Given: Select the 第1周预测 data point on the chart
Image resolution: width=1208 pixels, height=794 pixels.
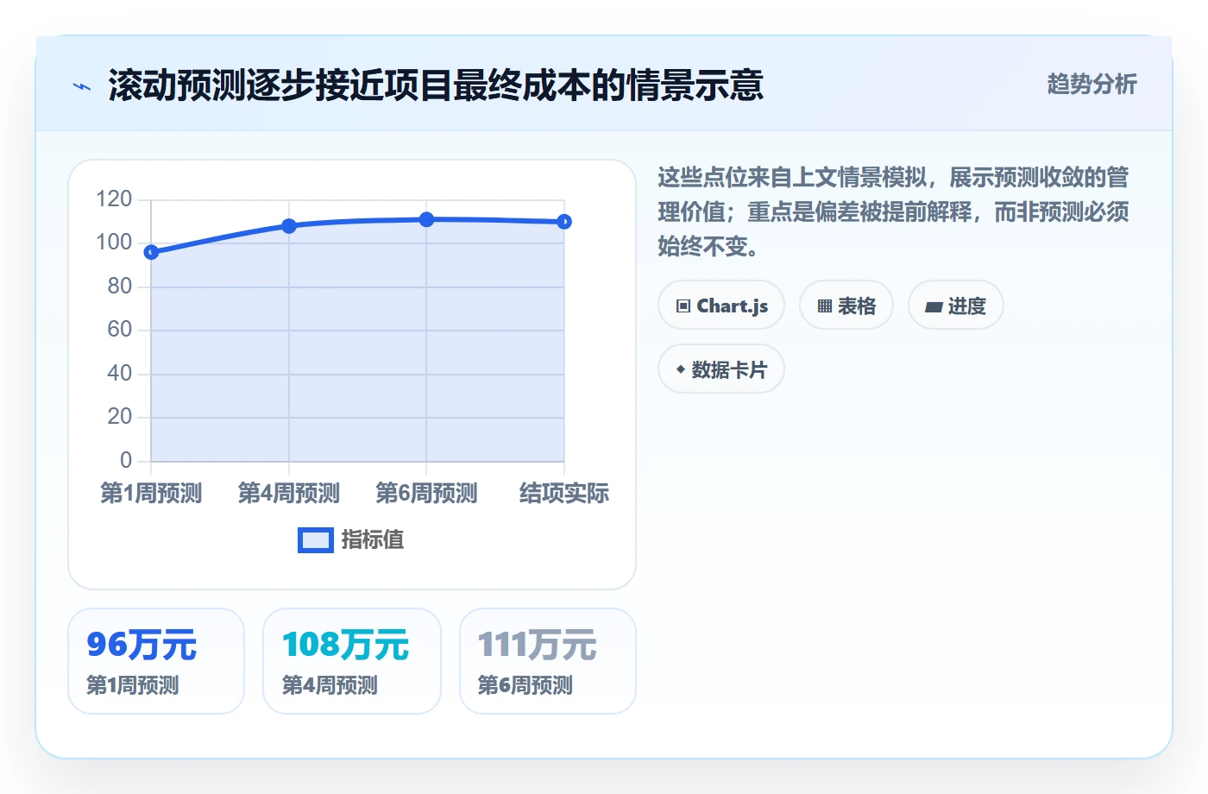Looking at the screenshot, I should pos(151,252).
